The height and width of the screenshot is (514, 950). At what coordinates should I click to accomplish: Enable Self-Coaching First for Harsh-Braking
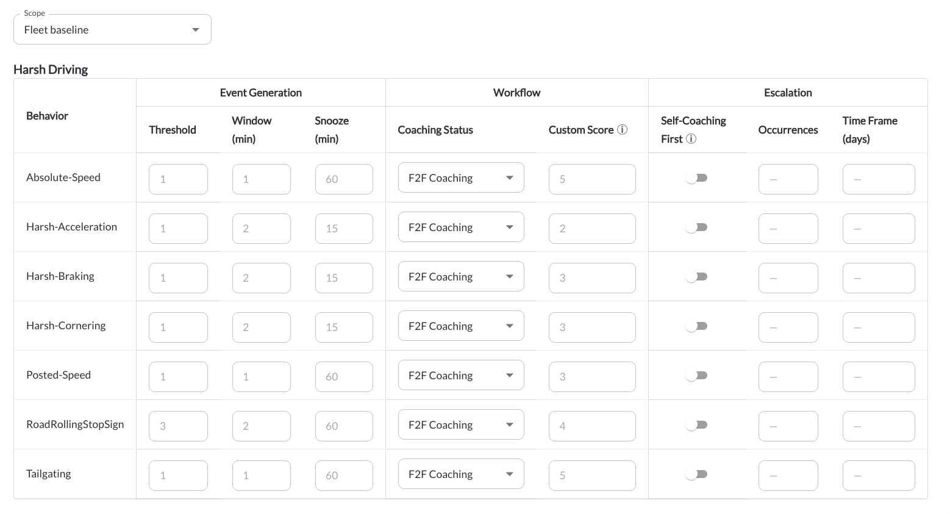pos(696,277)
